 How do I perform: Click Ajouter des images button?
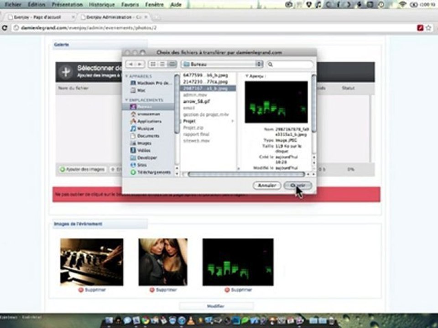tap(83, 169)
